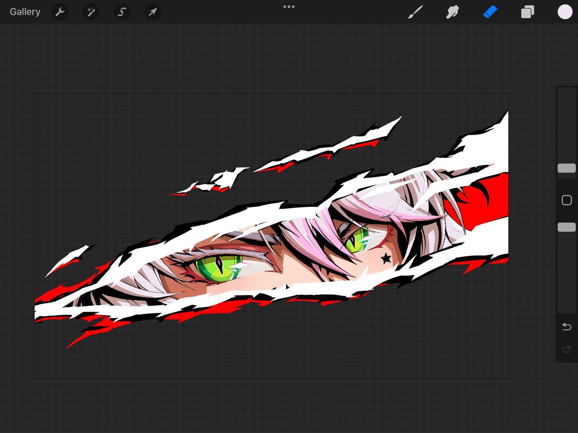Activate the Transform arrow tool
This screenshot has height=433, width=578.
(x=153, y=12)
